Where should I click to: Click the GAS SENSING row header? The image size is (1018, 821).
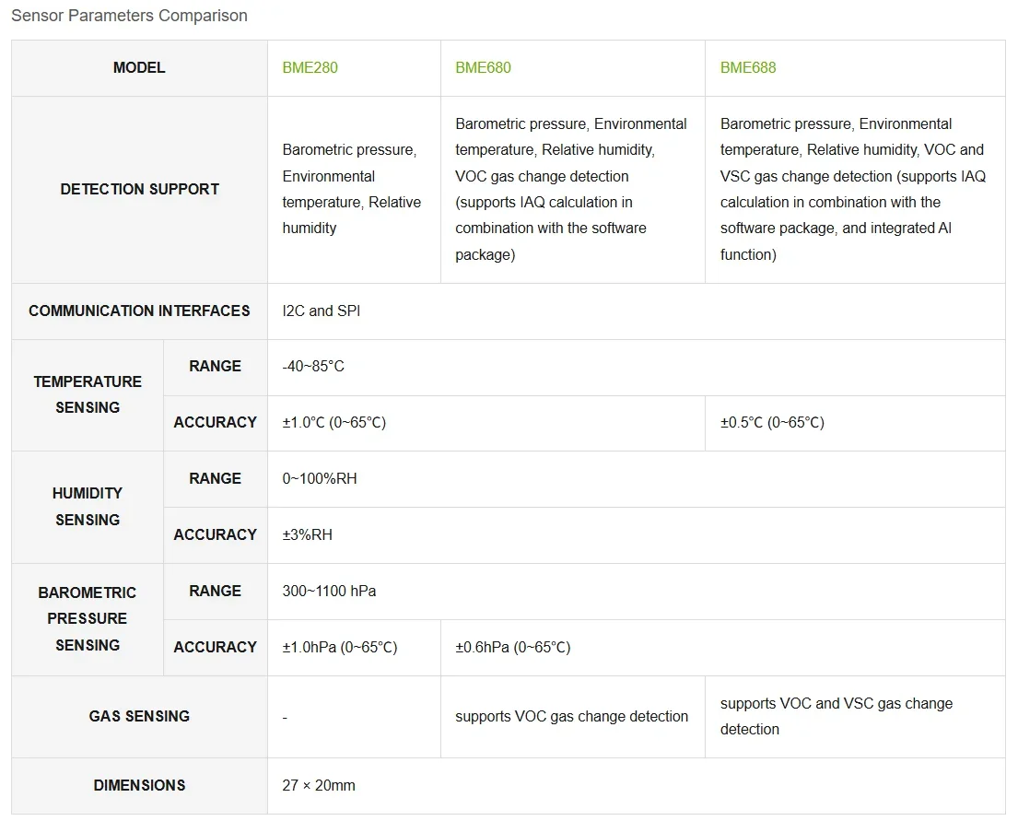click(139, 717)
